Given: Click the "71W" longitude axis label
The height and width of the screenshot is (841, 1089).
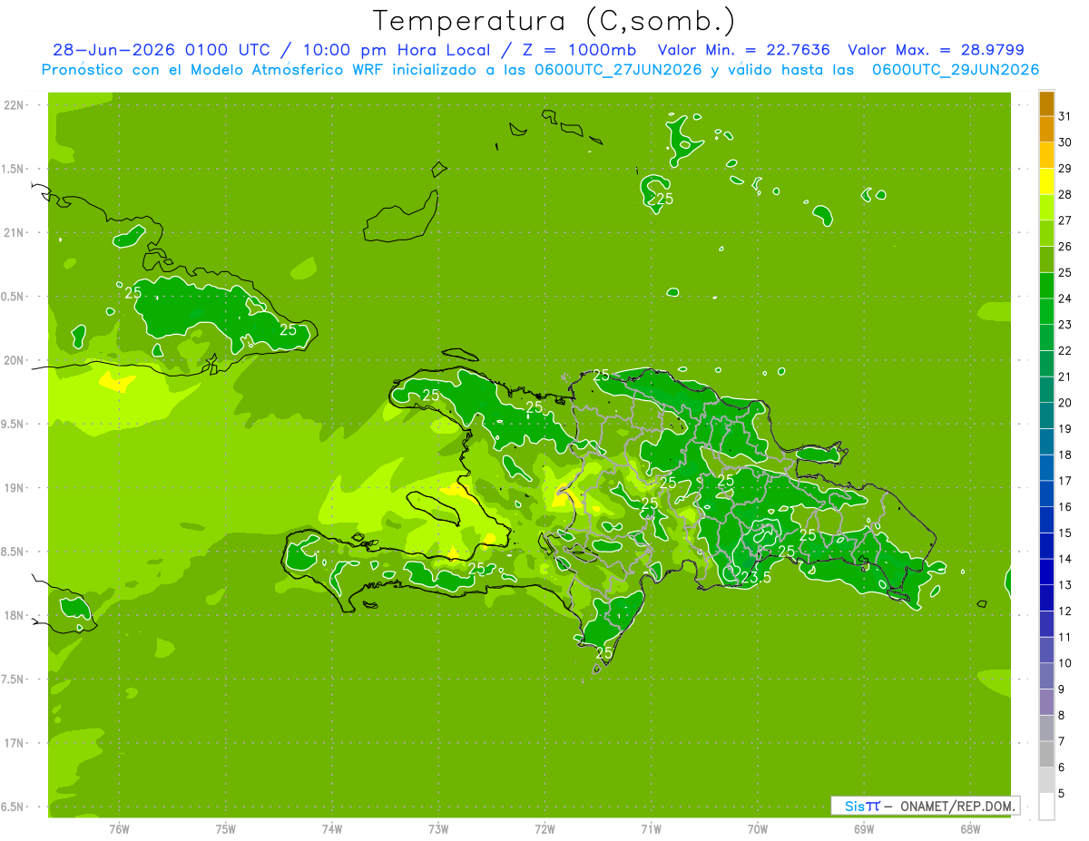Looking at the screenshot, I should coord(652,829).
